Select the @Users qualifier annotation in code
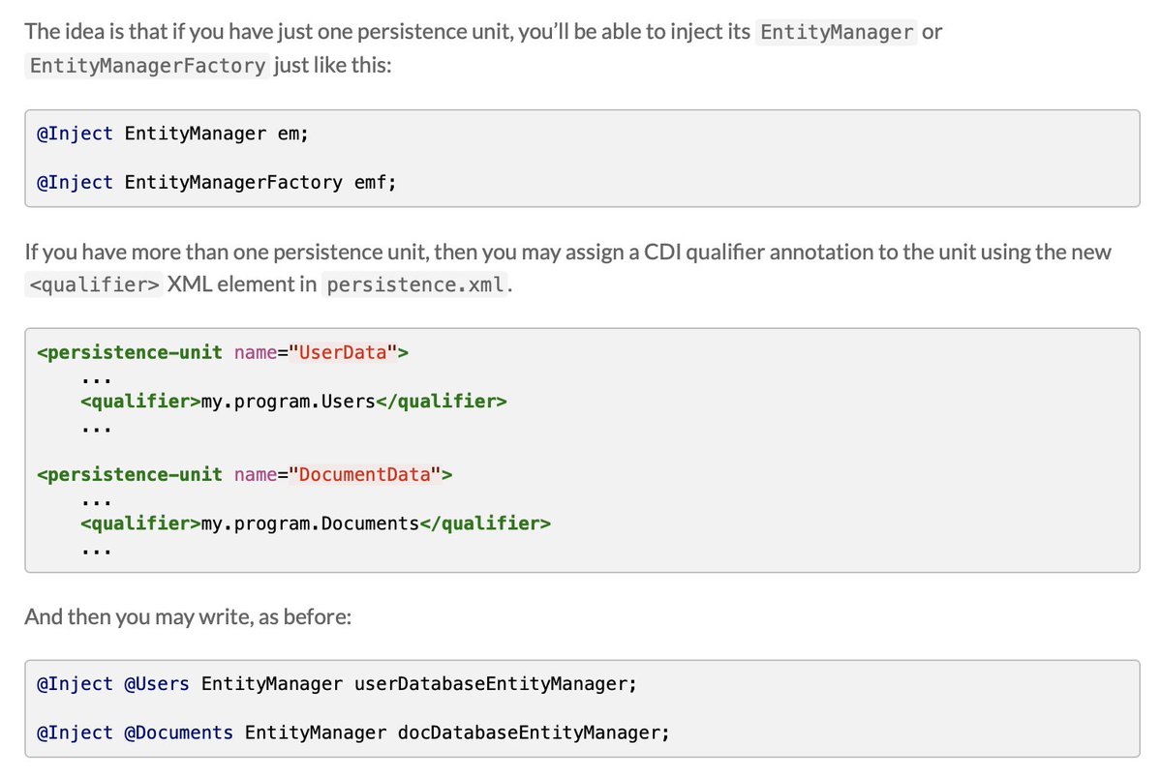Viewport: 1162px width, 777px height. [x=158, y=683]
